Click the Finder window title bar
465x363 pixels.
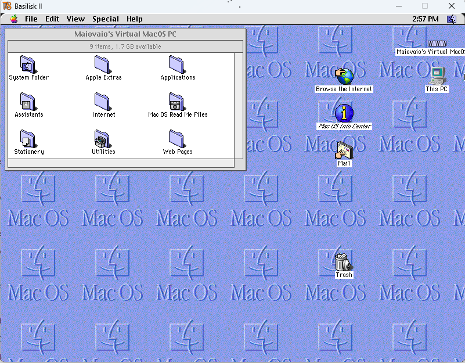125,34
